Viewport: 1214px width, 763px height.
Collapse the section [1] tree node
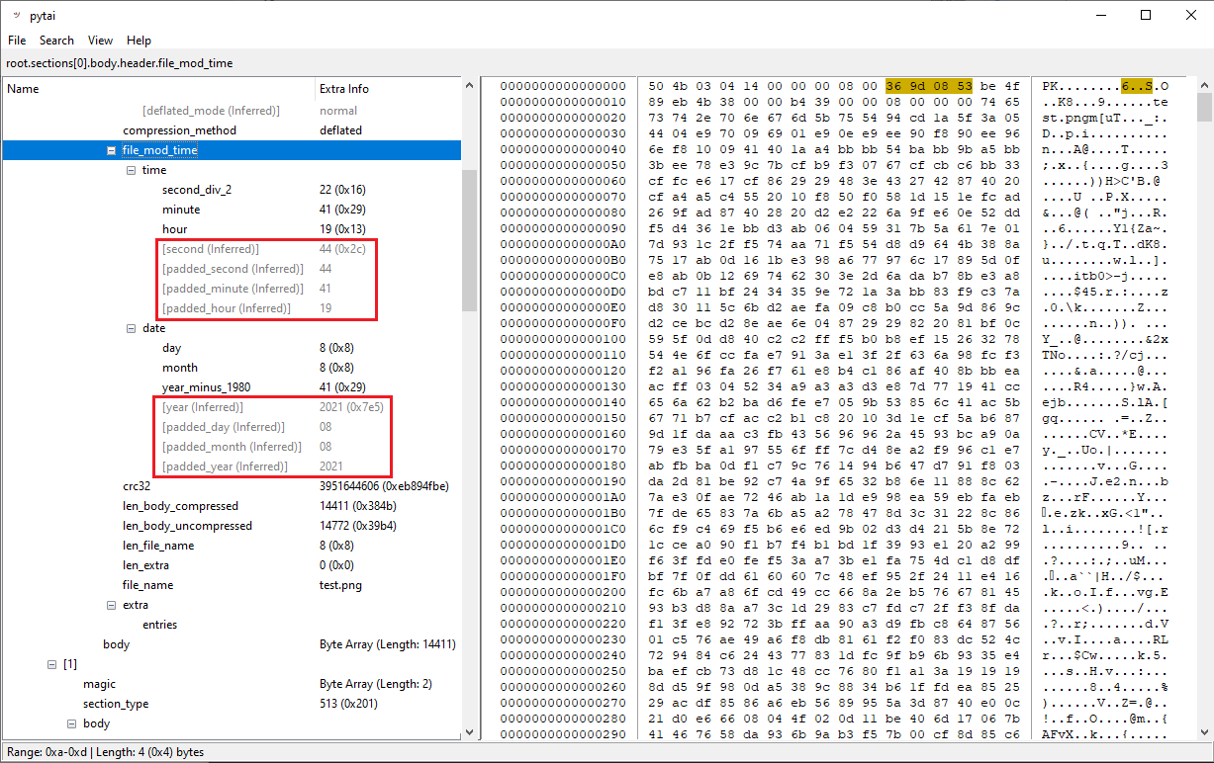pos(52,664)
